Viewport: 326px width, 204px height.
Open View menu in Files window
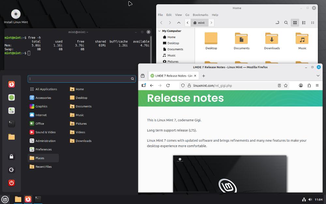tap(178, 15)
